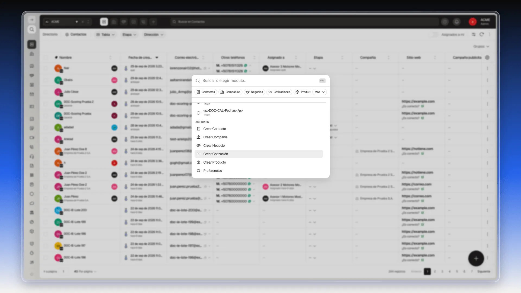
Task: Sort by the Nombre column header
Action: (65, 58)
